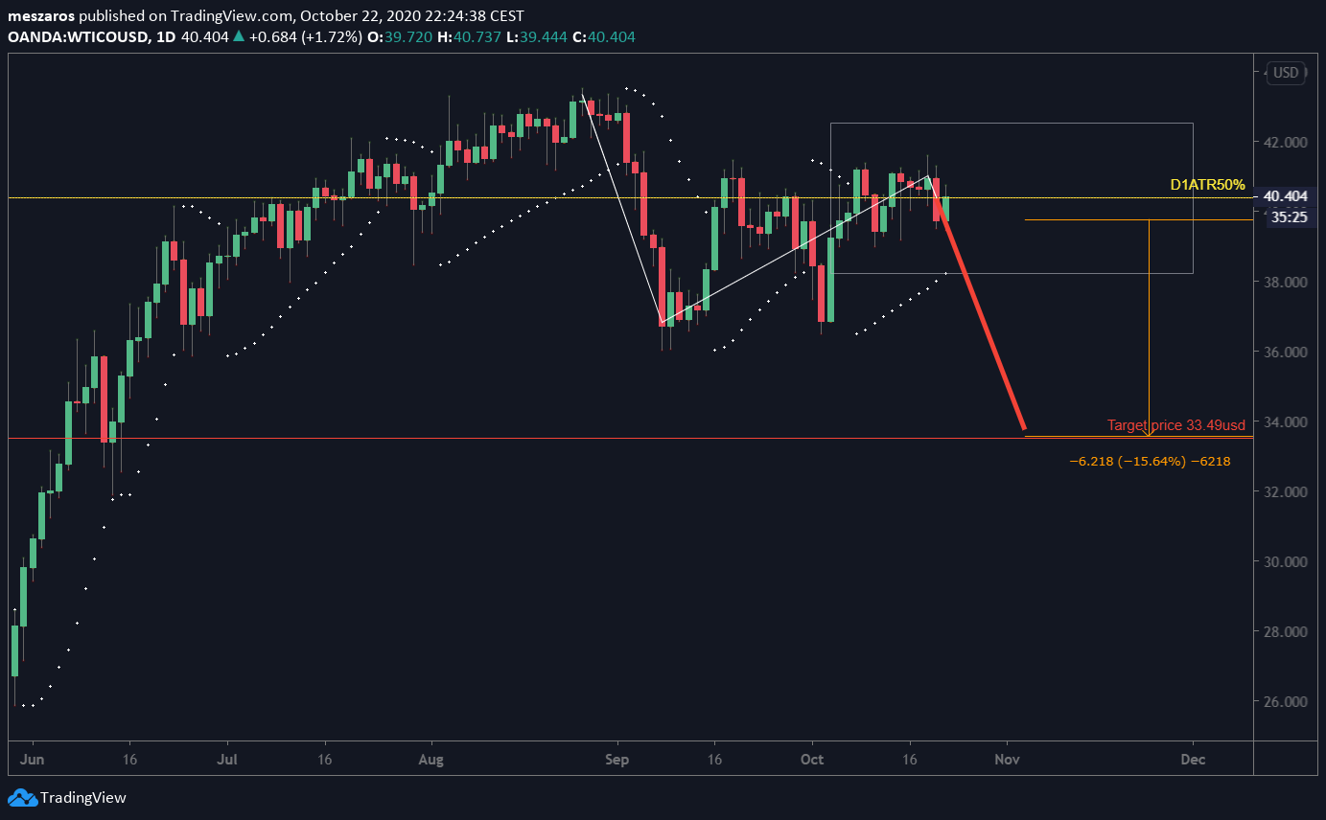Screen dimensions: 1326x820
Task: Click the 28.000 price axis label
Action: point(1286,631)
